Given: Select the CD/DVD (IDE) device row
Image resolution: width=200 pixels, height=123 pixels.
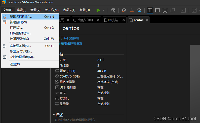Looking at the screenshot, I should [x=70, y=76].
